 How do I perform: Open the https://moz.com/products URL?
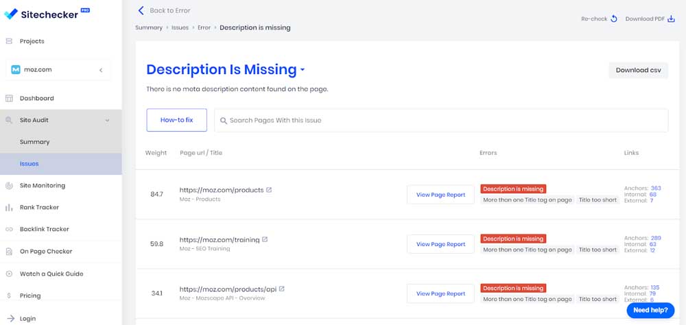point(222,191)
